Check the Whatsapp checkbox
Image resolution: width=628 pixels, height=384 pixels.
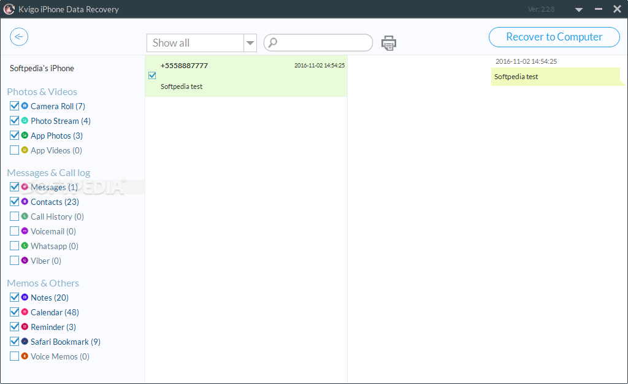coord(15,246)
